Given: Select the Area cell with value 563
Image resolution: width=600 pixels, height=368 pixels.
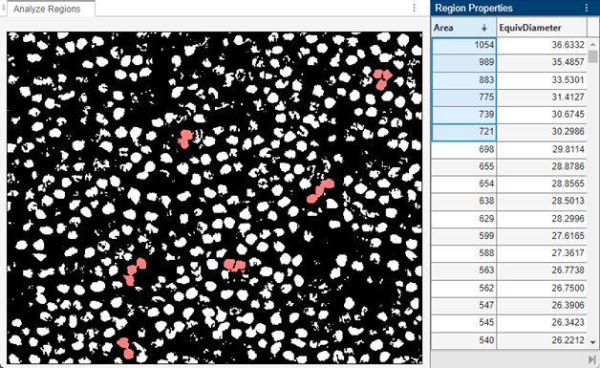Looking at the screenshot, I should coord(463,271).
